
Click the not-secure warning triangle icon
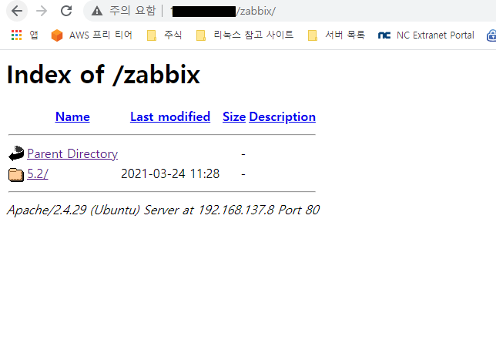(x=97, y=11)
